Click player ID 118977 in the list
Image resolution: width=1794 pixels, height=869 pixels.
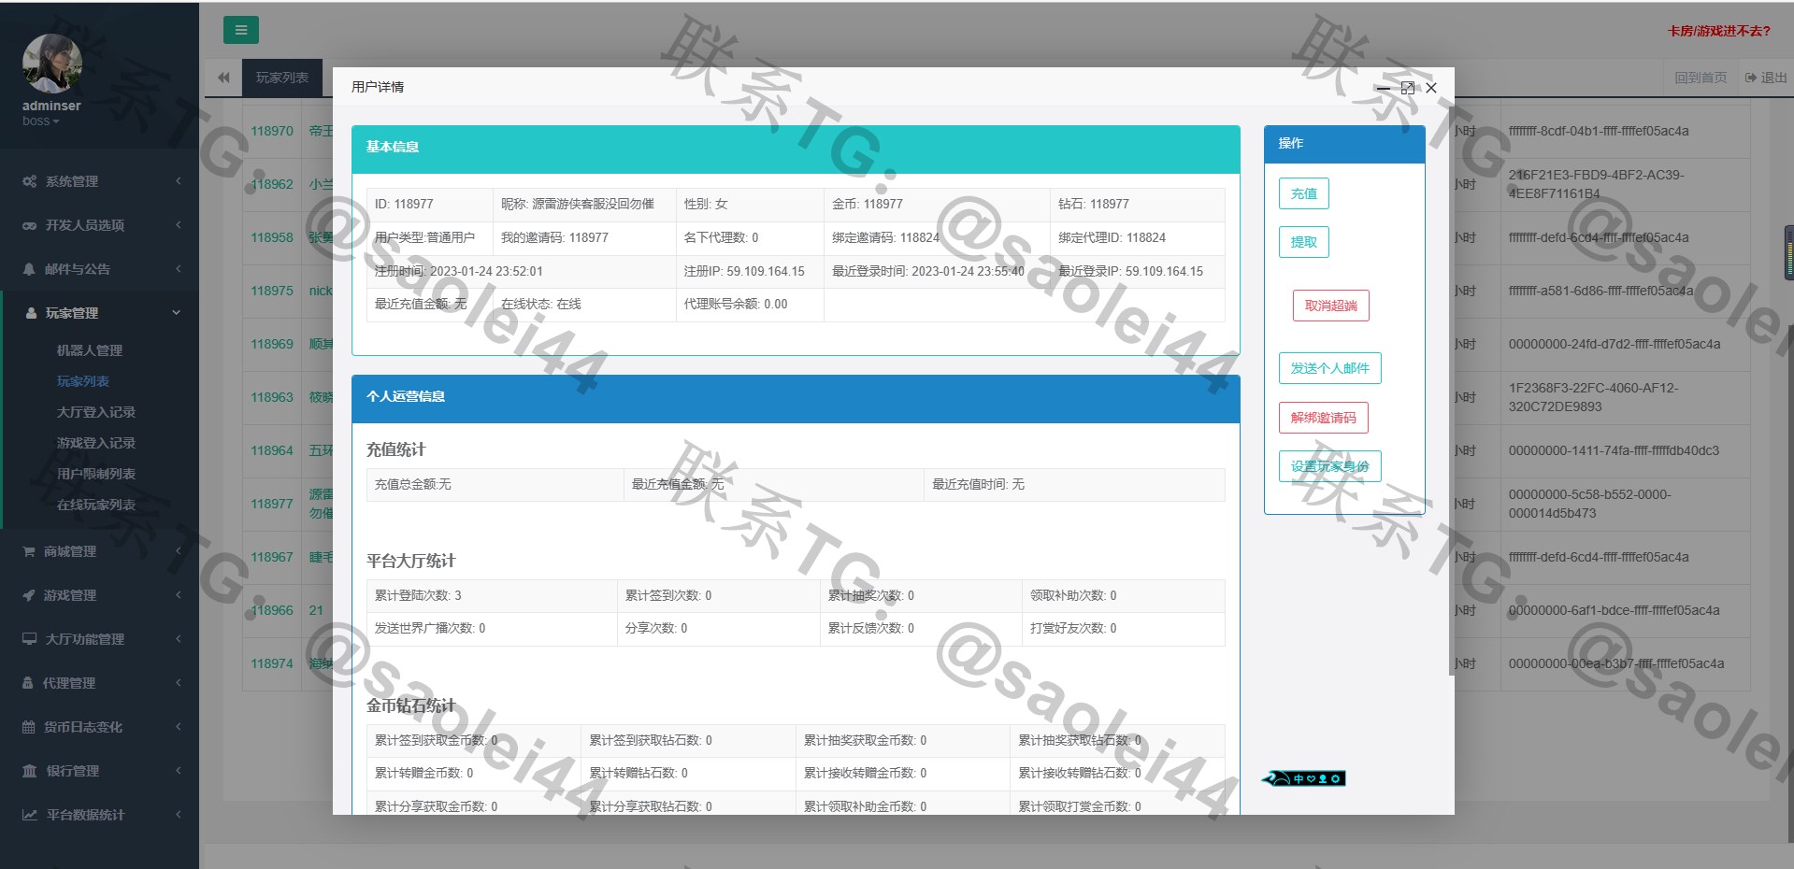272,504
